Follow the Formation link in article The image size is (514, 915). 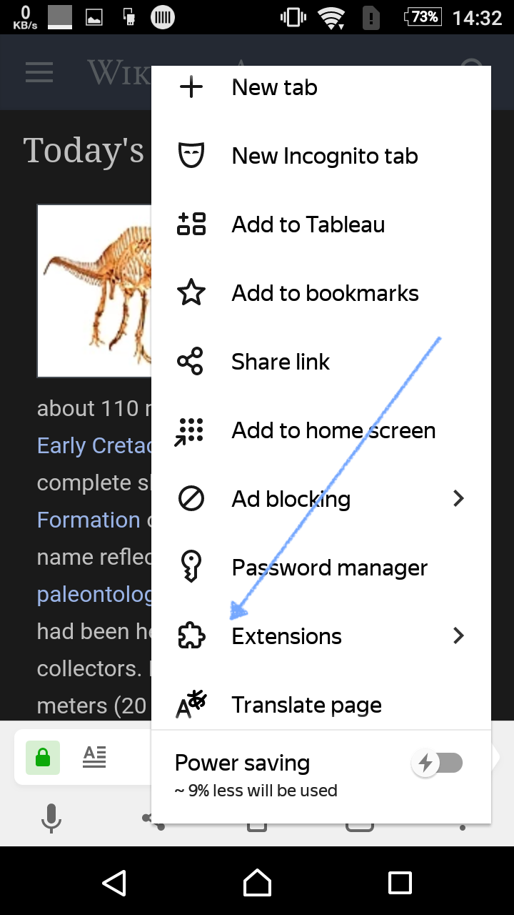point(89,520)
